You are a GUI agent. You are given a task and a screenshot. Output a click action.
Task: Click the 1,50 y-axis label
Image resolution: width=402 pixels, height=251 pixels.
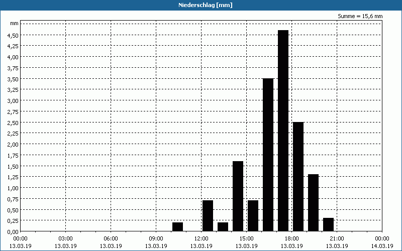click(13, 166)
